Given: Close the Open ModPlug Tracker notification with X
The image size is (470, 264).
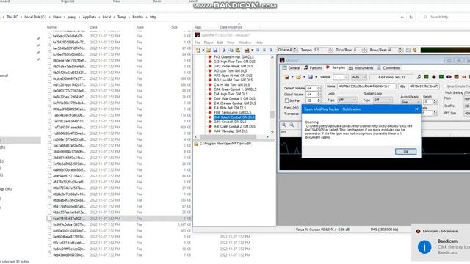Looking at the screenshot, I should [x=416, y=109].
